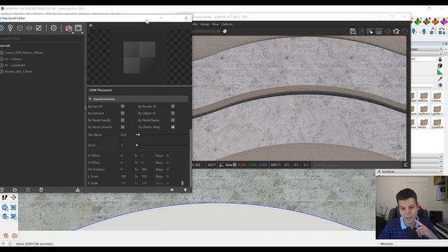Click the save image icon in Frame Buffer
Image resolution: width=448 pixels, height=252 pixels.
point(353,31)
